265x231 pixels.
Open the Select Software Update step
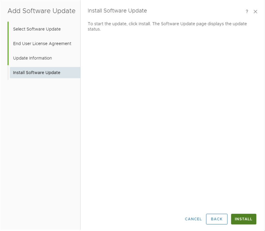point(37,29)
